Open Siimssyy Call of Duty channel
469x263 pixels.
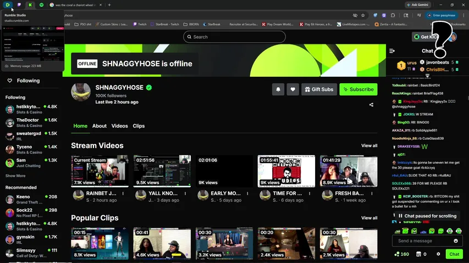tap(31, 253)
